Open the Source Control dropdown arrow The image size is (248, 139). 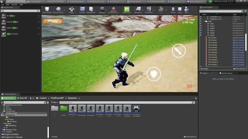click(x=64, y=10)
